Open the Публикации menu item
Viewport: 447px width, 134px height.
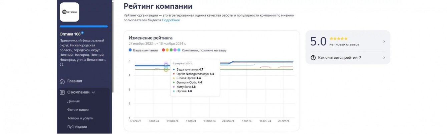pos(77,127)
